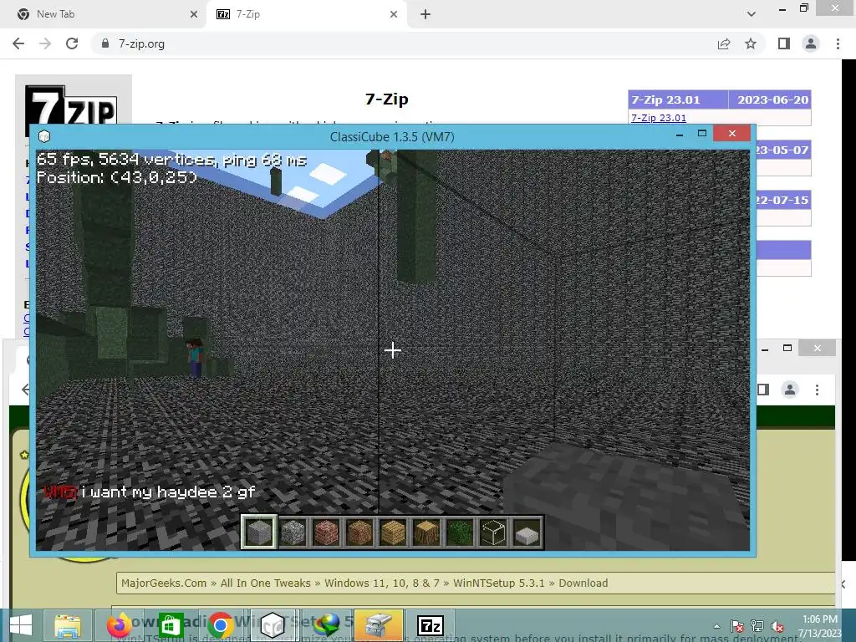Image resolution: width=856 pixels, height=642 pixels.
Task: Open the Chrome profile avatar in 7-Zip window
Action: coord(811,43)
